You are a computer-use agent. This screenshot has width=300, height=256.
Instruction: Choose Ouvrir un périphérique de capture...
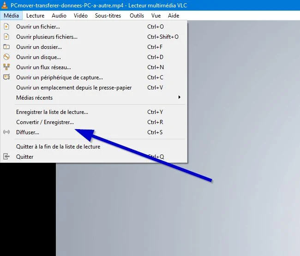[x=94, y=77]
